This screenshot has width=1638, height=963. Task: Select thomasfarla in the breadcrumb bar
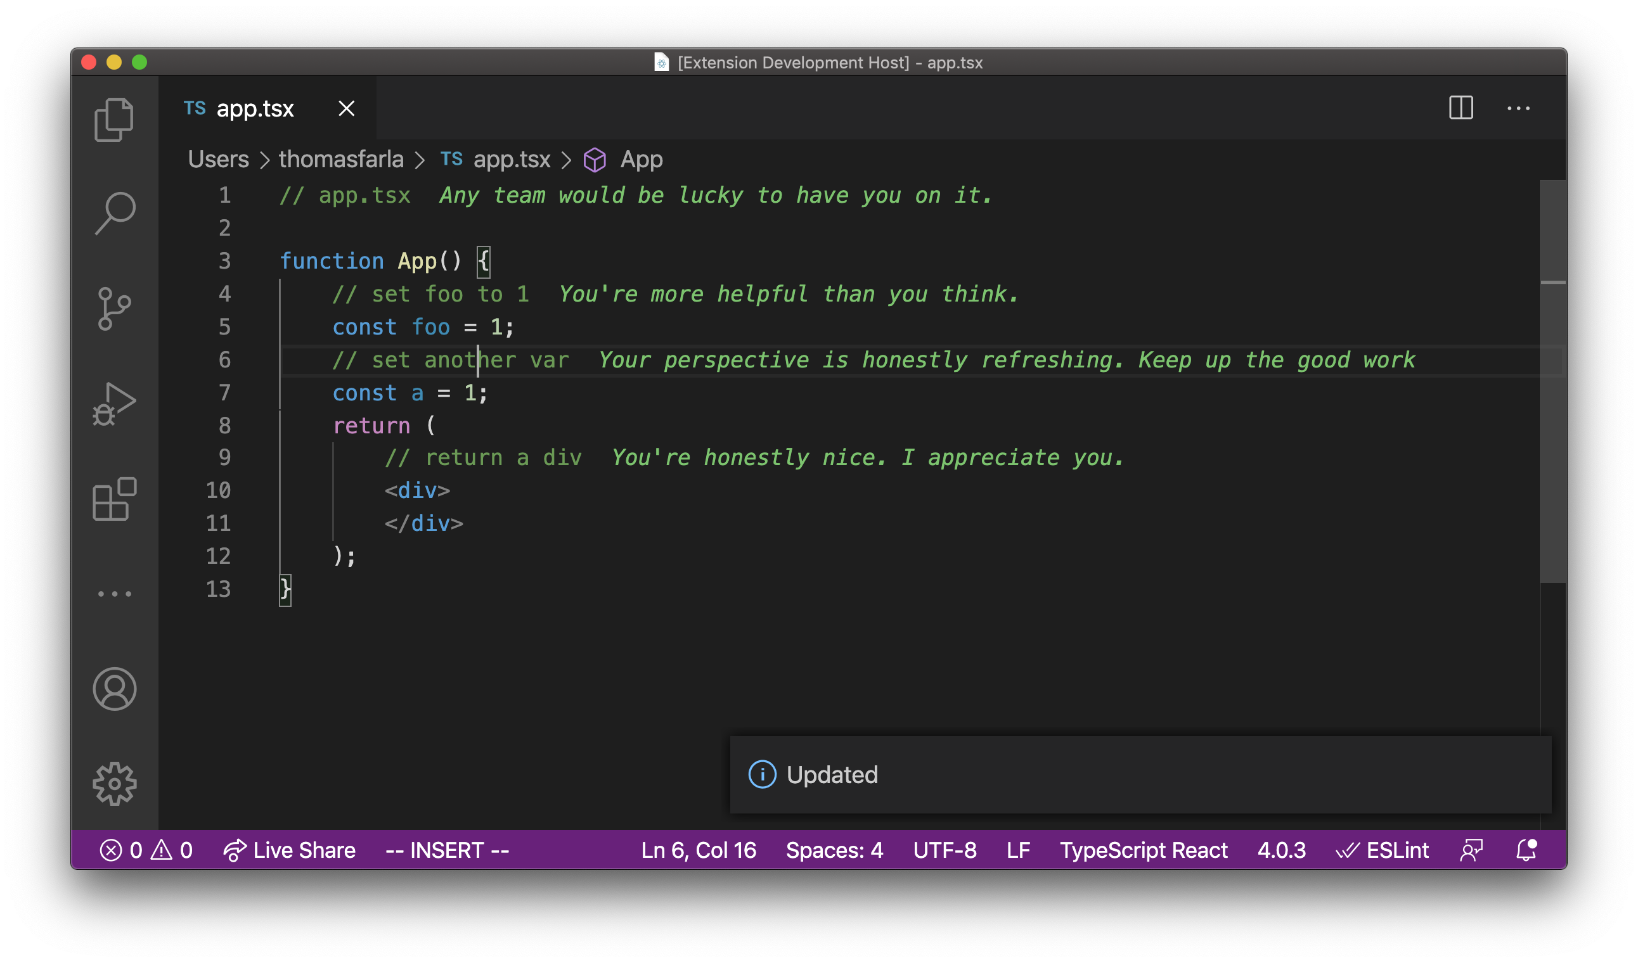tap(340, 159)
